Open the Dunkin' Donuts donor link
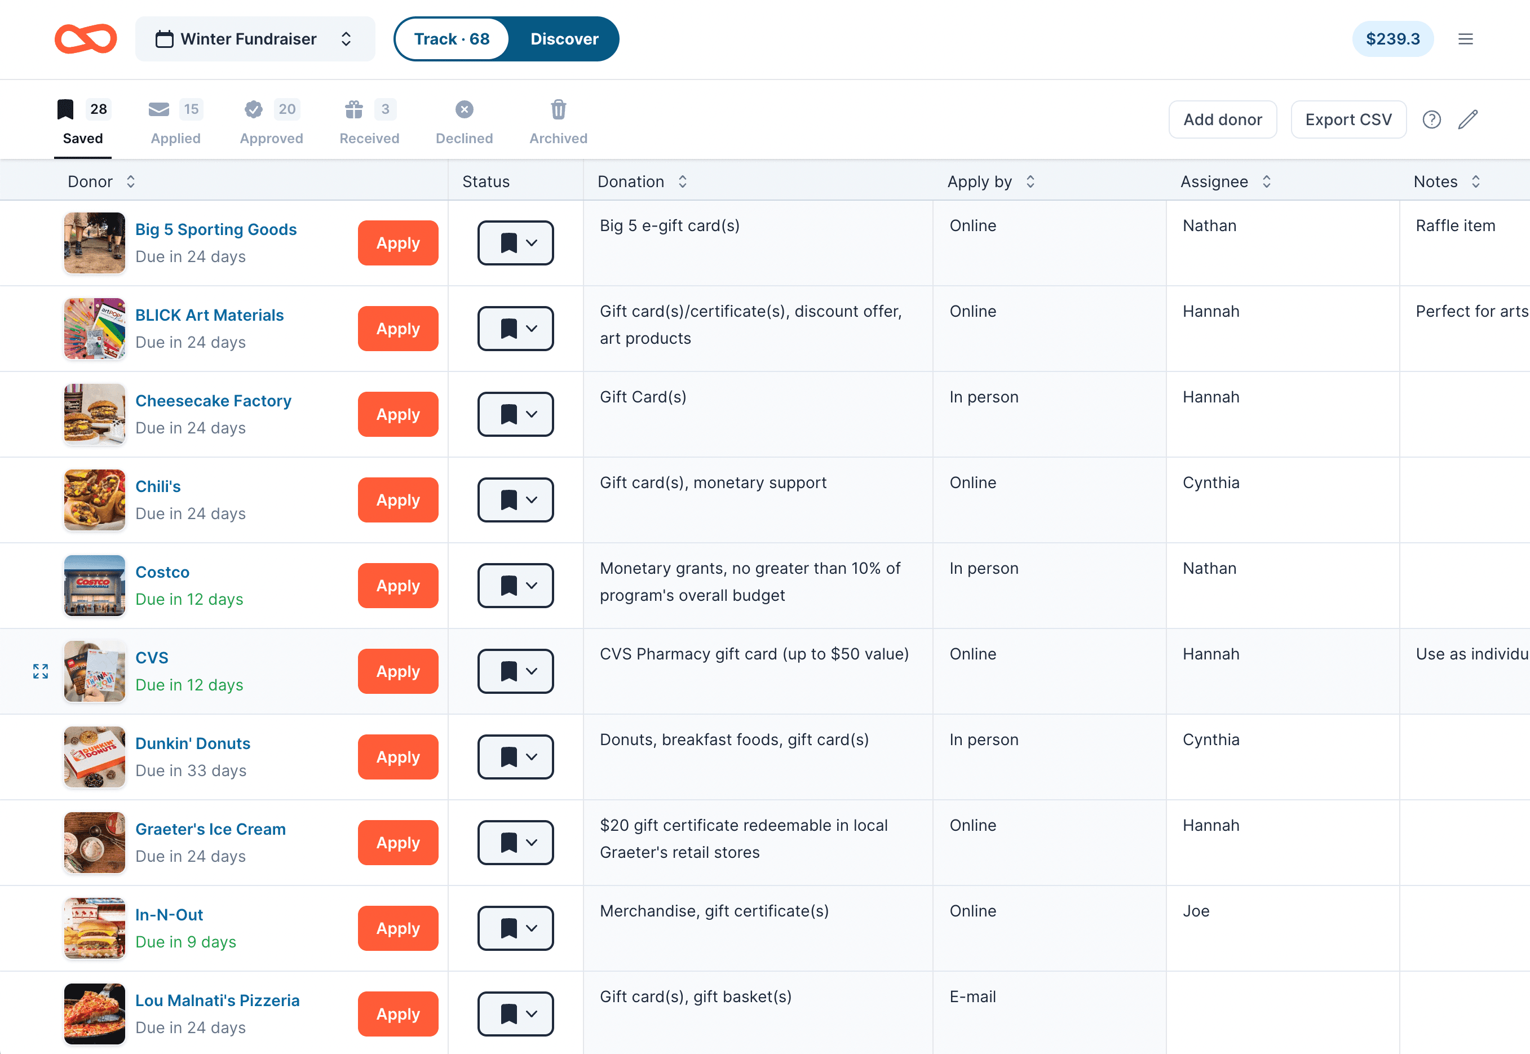The image size is (1530, 1054). (193, 743)
